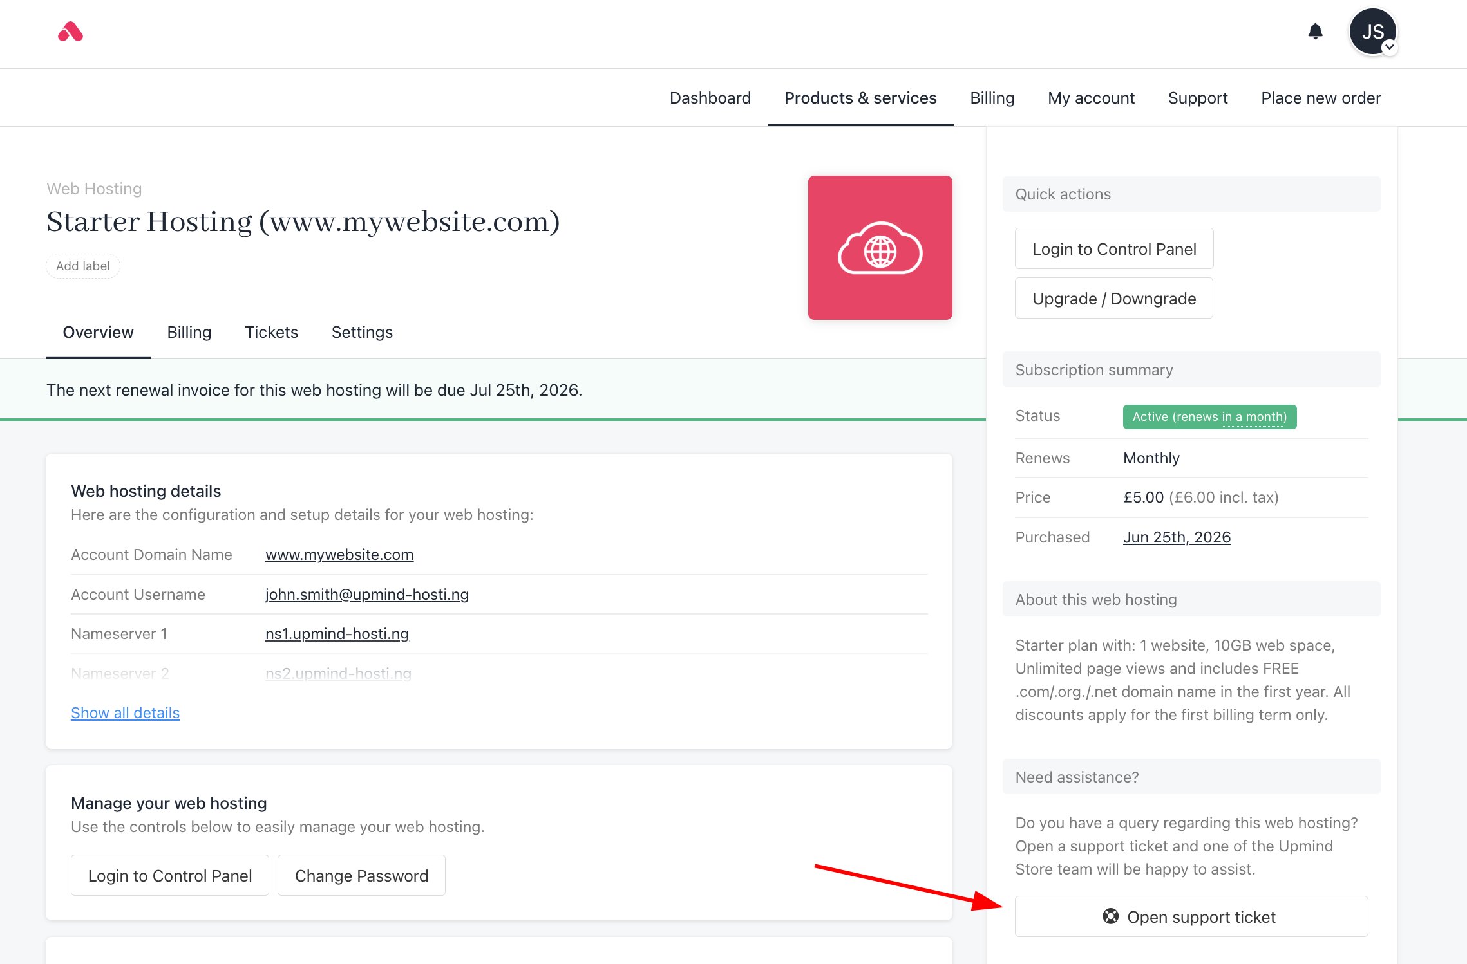
Task: Go to the Support menu item
Action: 1197,98
